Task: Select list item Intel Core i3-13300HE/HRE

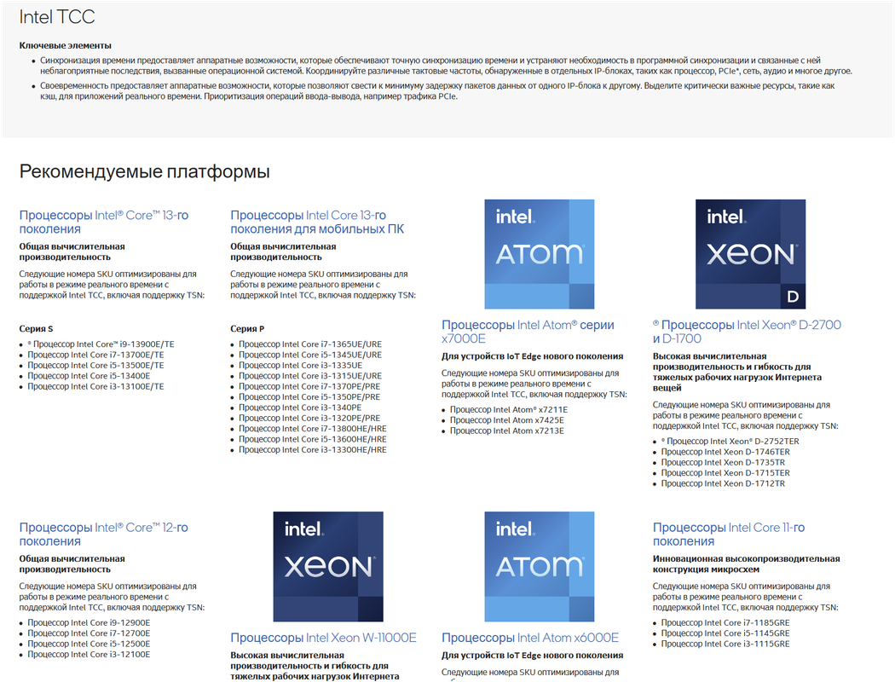Action: pos(313,450)
